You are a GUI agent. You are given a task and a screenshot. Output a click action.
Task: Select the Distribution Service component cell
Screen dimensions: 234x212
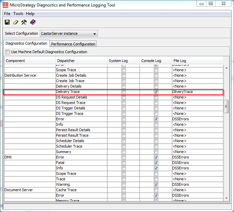coord(30,75)
